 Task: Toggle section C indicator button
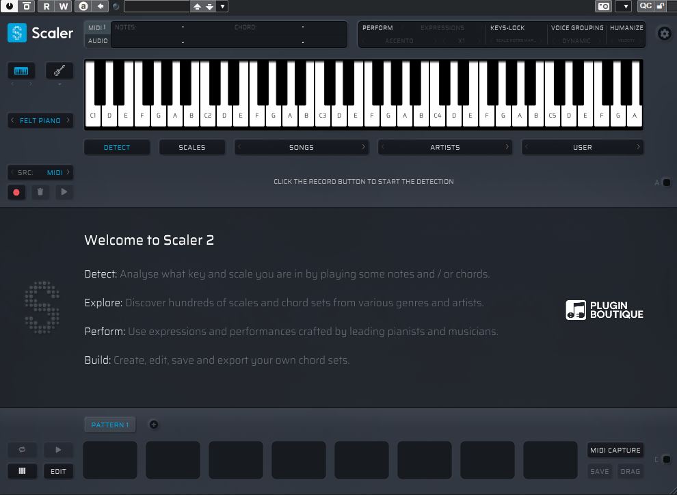click(x=667, y=459)
